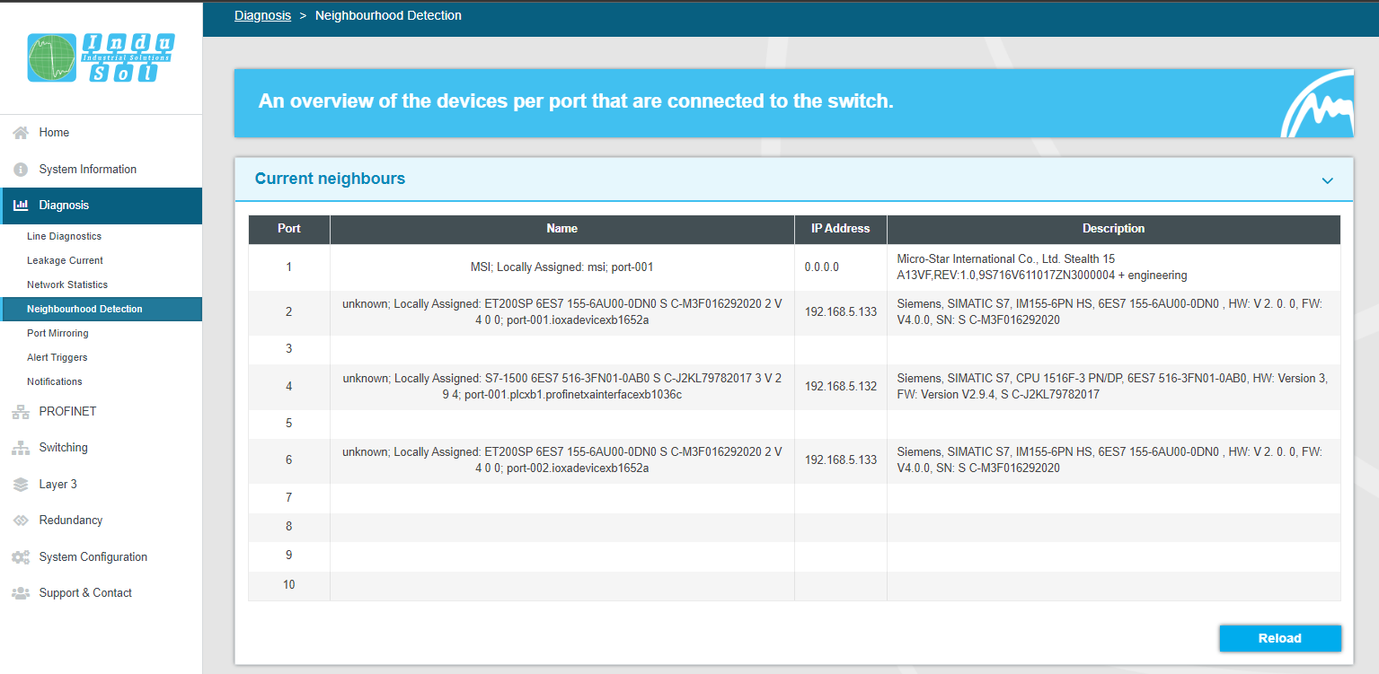1379x674 pixels.
Task: Click port number 10 cell
Action: pos(289,585)
